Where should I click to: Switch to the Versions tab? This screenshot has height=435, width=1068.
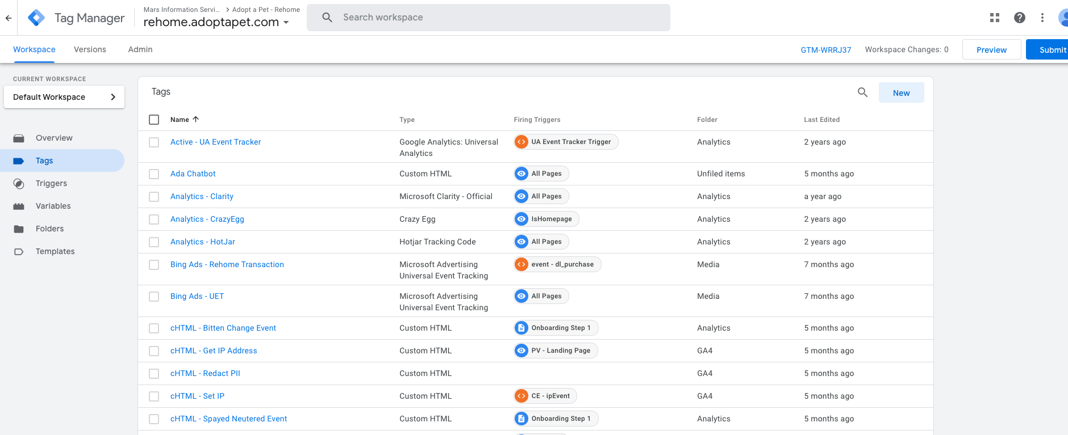90,49
